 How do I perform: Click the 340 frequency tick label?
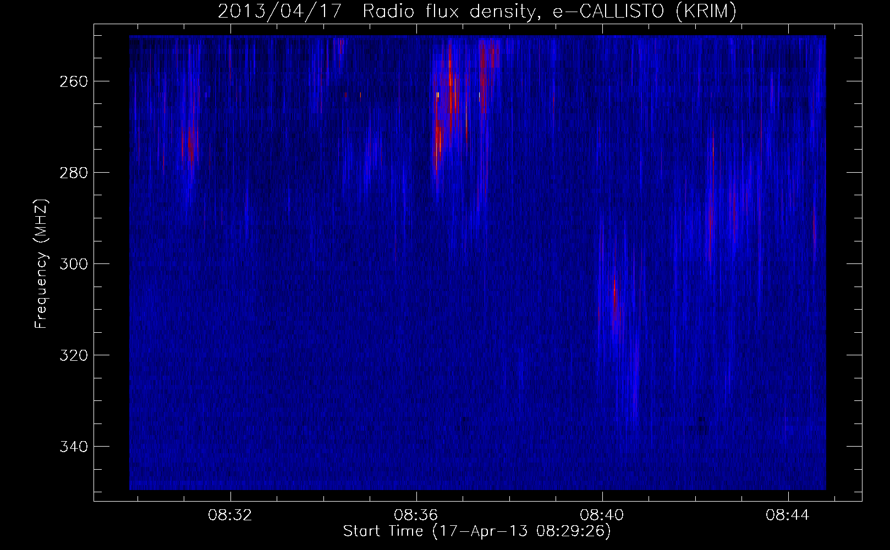73,446
